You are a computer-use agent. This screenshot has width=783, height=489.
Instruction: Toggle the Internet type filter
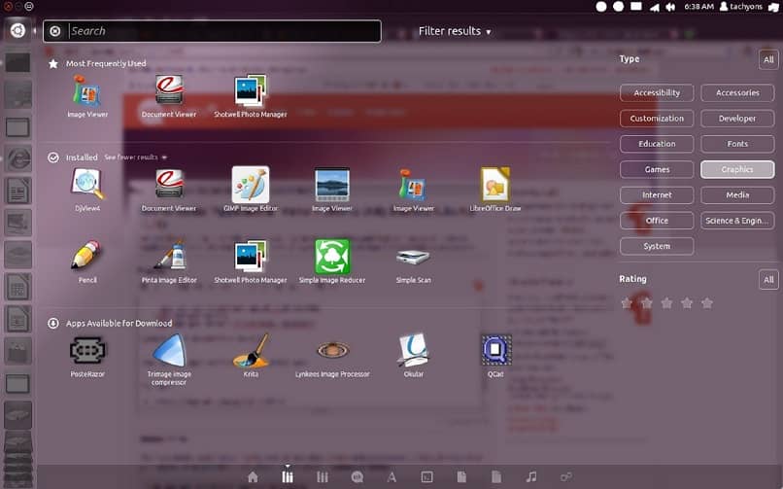(657, 195)
